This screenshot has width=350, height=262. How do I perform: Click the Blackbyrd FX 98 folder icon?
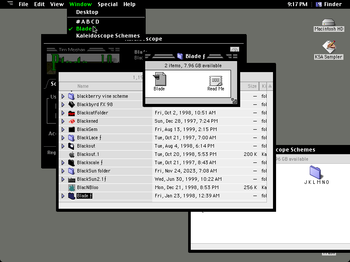(x=71, y=104)
